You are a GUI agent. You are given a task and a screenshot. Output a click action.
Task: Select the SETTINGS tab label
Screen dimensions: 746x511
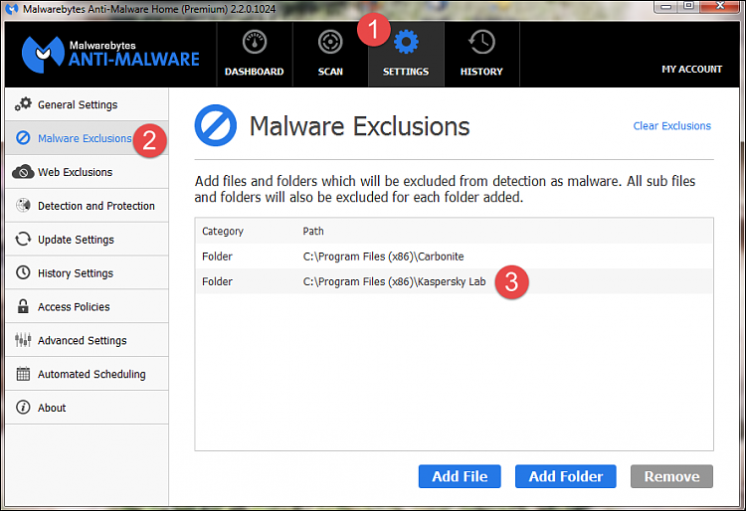pyautogui.click(x=406, y=72)
